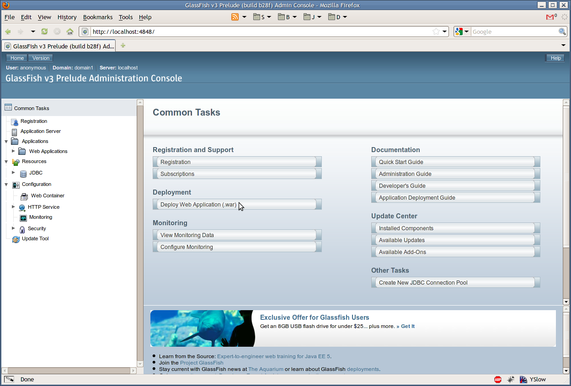Click the Google search input field

coord(514,32)
